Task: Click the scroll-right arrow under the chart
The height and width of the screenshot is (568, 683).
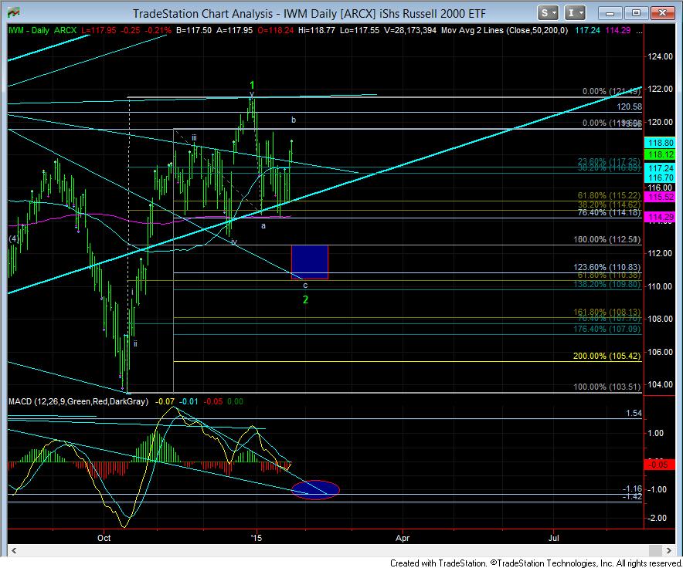Action: (x=668, y=550)
